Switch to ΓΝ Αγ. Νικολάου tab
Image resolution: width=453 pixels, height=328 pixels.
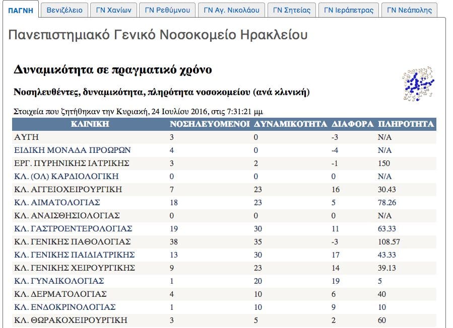point(231,10)
